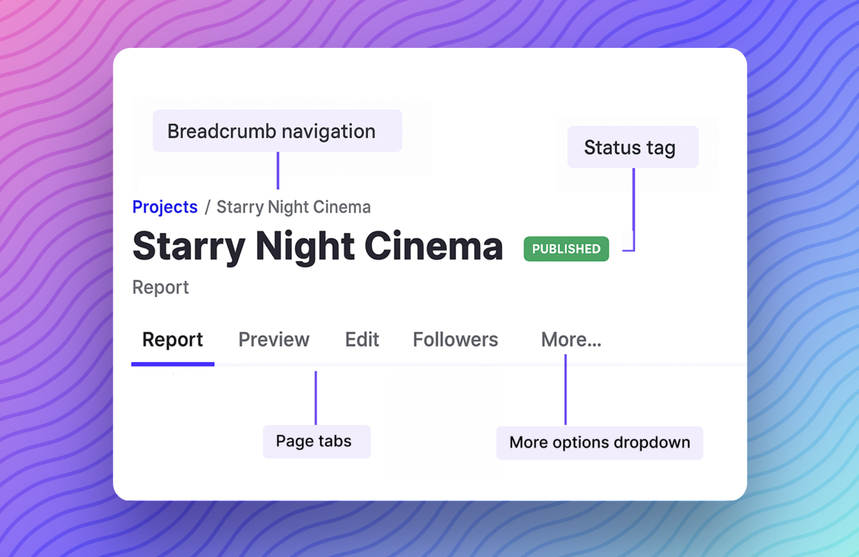Go to the Edit tab
Image resolution: width=859 pixels, height=557 pixels.
[x=362, y=339]
